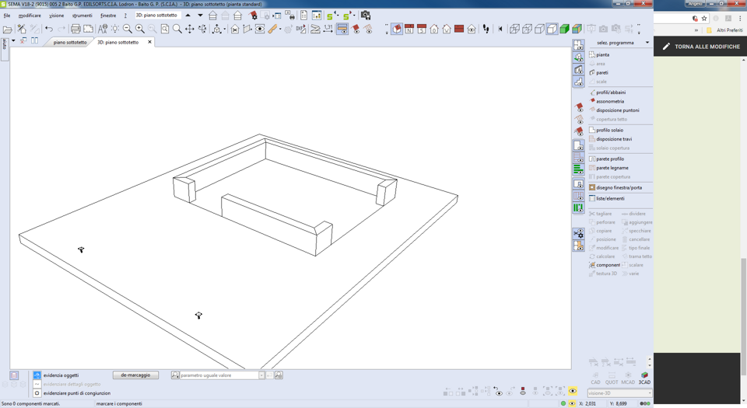Select the wireframe cube view mode
747x408 pixels.
point(514,30)
